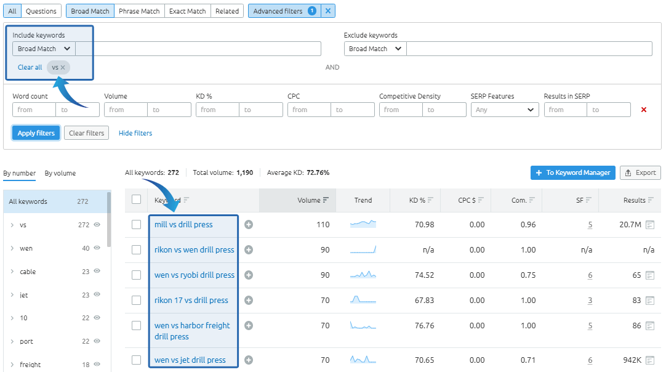Expand the 'vs' keyword group
Image resolution: width=666 pixels, height=372 pixels.
point(12,225)
